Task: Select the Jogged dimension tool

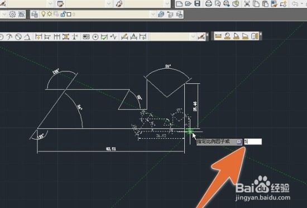Action: [x=9, y=37]
